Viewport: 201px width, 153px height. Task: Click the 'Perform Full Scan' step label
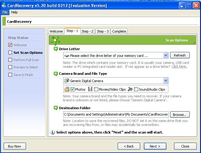point(26,60)
